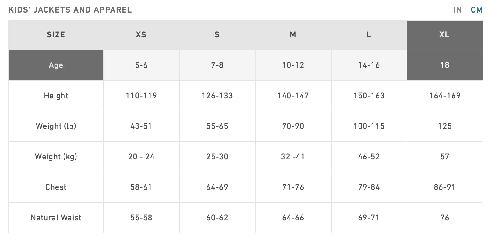
Task: Click the Weight (kg) row label
Action: [56, 157]
